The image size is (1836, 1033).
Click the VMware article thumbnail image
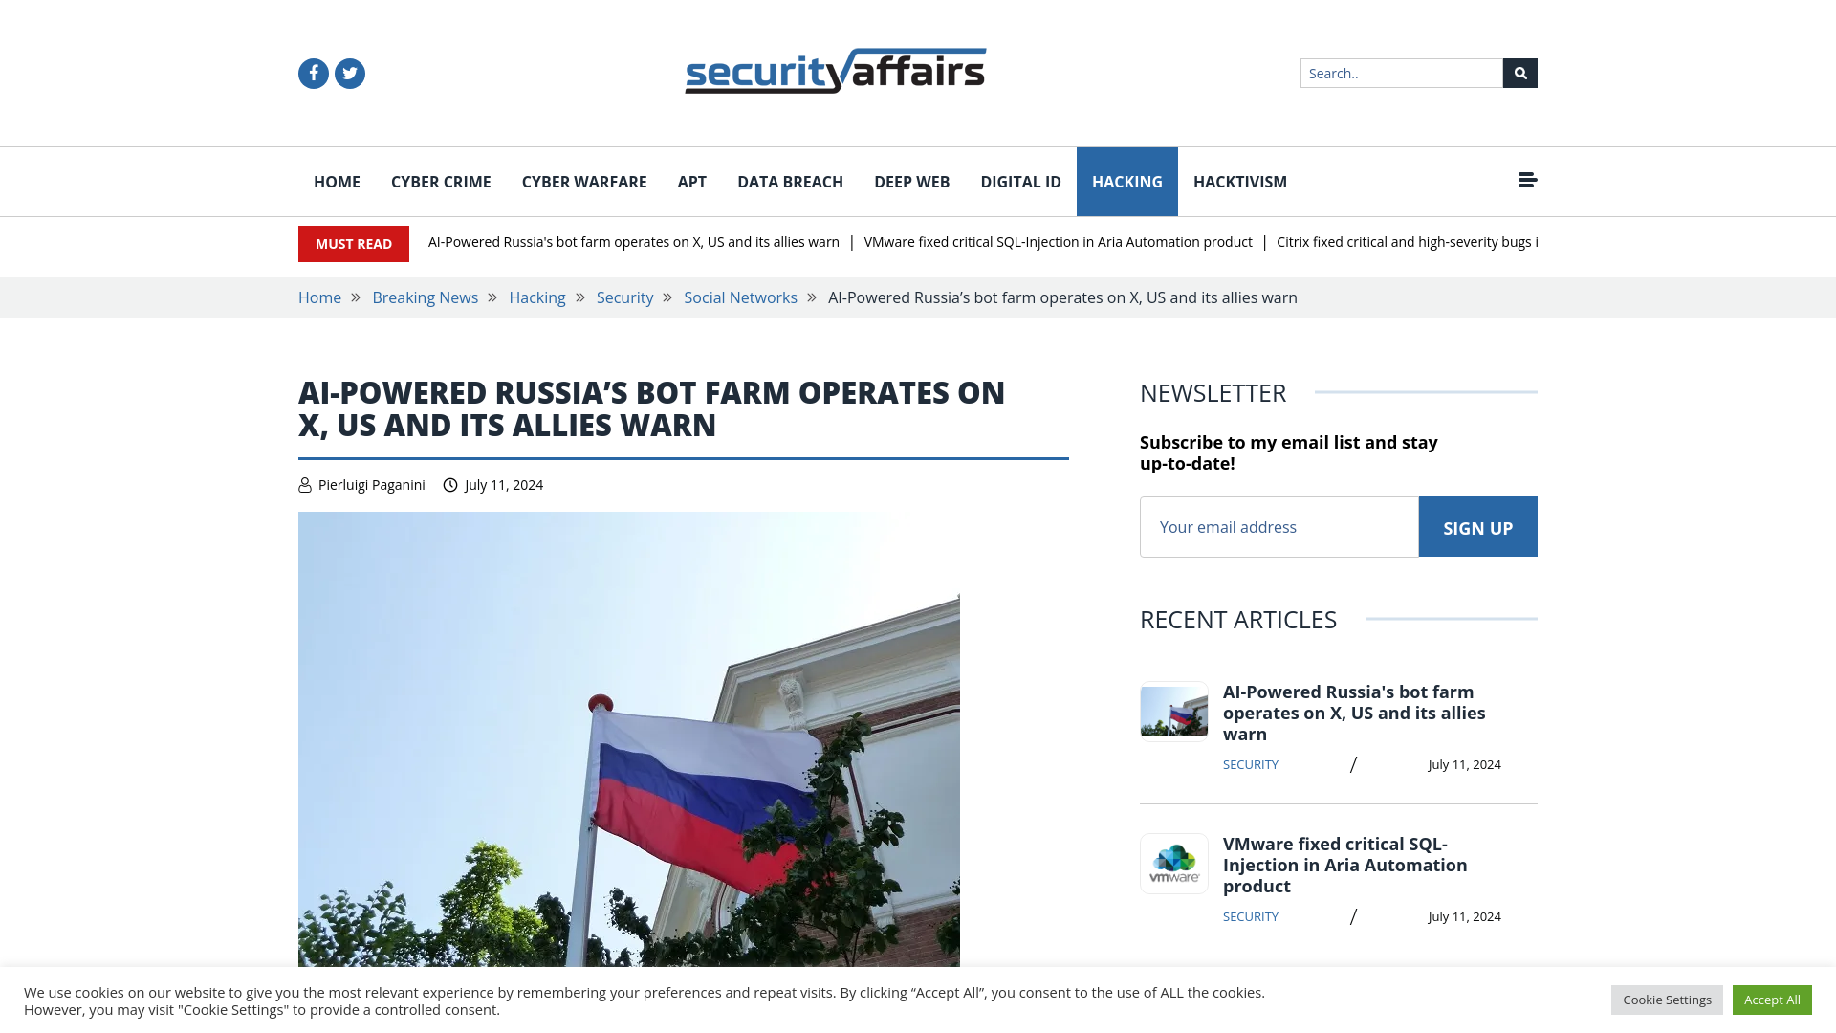pyautogui.click(x=1172, y=863)
